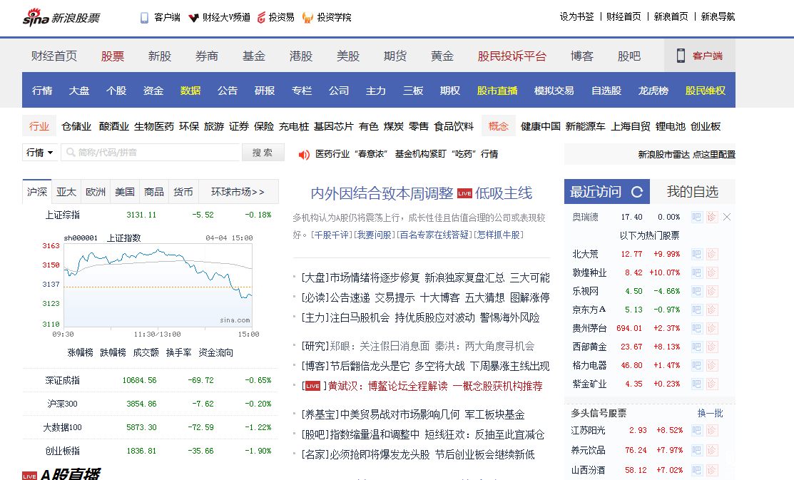
Task: Open 诊 diagnosis icon for 养元饮品
Action: pos(711,450)
